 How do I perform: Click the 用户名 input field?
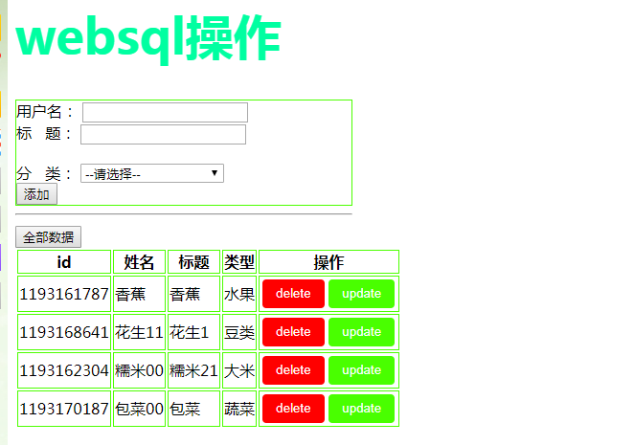coord(165,112)
